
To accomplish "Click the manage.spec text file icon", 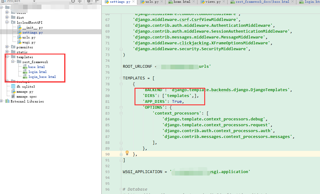I will click(x=13, y=96).
